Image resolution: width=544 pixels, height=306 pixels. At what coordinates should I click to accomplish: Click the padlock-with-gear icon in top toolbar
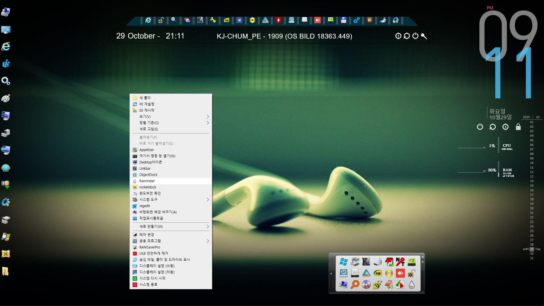(161, 20)
